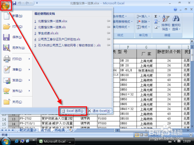Open the 条件格式 dropdown in the ribbon
194x145 pixels.
coord(120,16)
